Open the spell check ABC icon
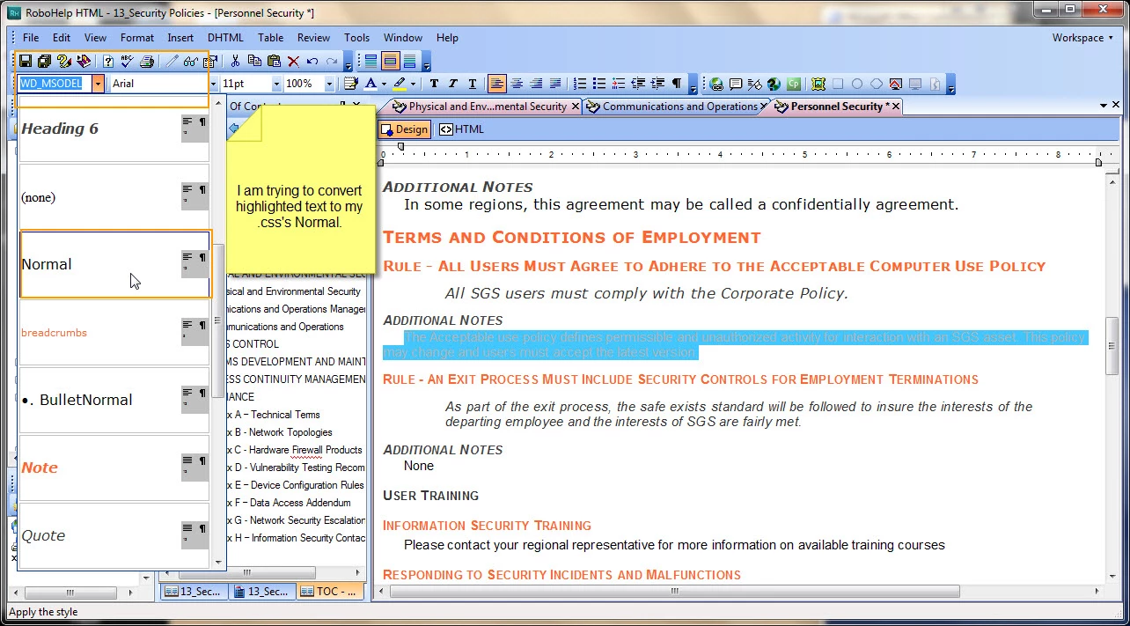Screen dimensions: 1130x626 pos(127,61)
